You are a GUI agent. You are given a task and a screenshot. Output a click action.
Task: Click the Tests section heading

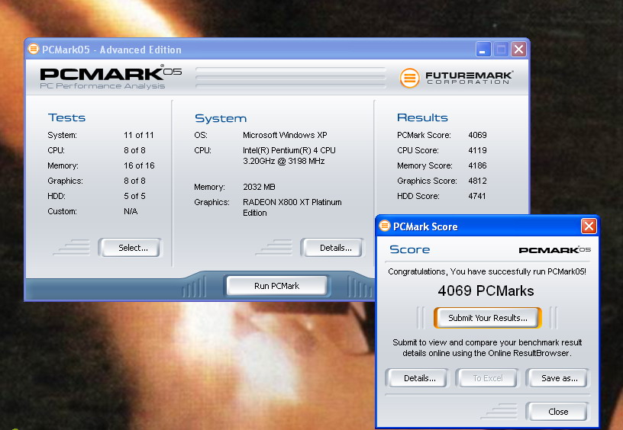coord(66,117)
